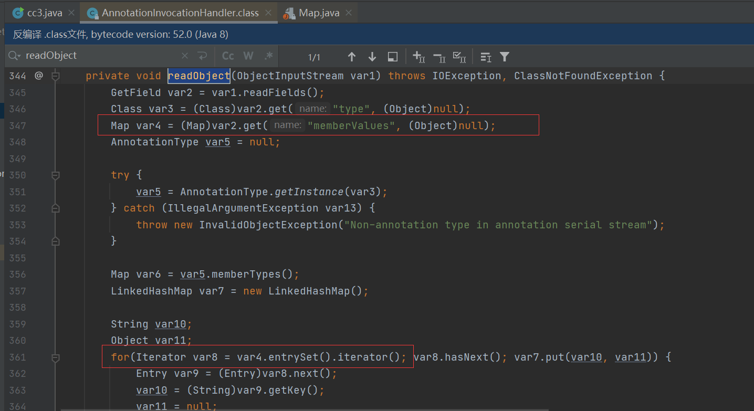754x411 pixels.
Task: Open the search filter funnel options
Action: [x=505, y=57]
